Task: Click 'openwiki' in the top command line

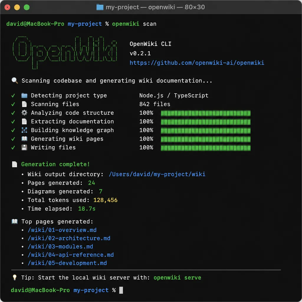Action: tap(126, 24)
